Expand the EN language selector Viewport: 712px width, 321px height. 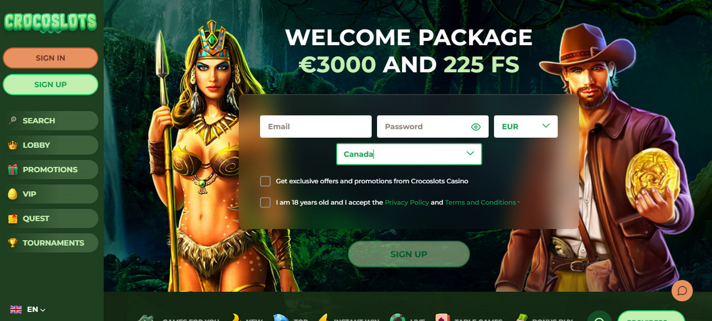tap(28, 310)
